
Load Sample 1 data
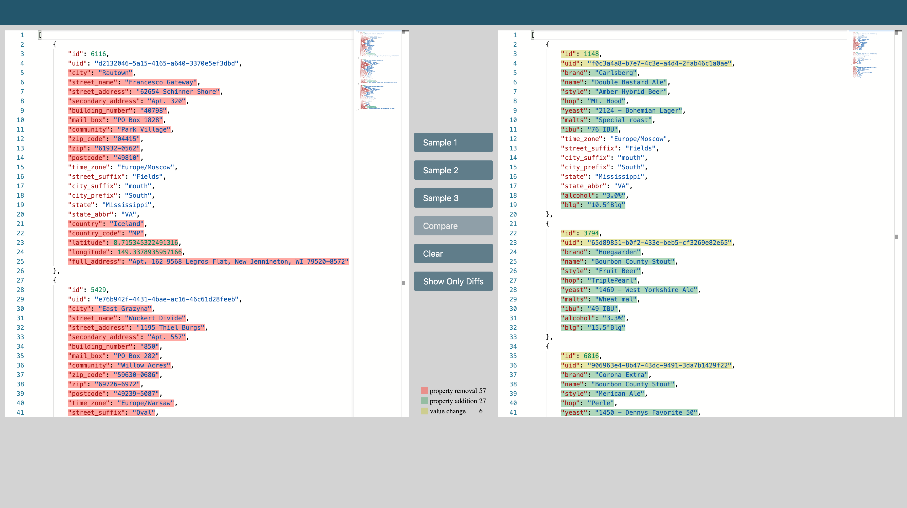point(453,142)
